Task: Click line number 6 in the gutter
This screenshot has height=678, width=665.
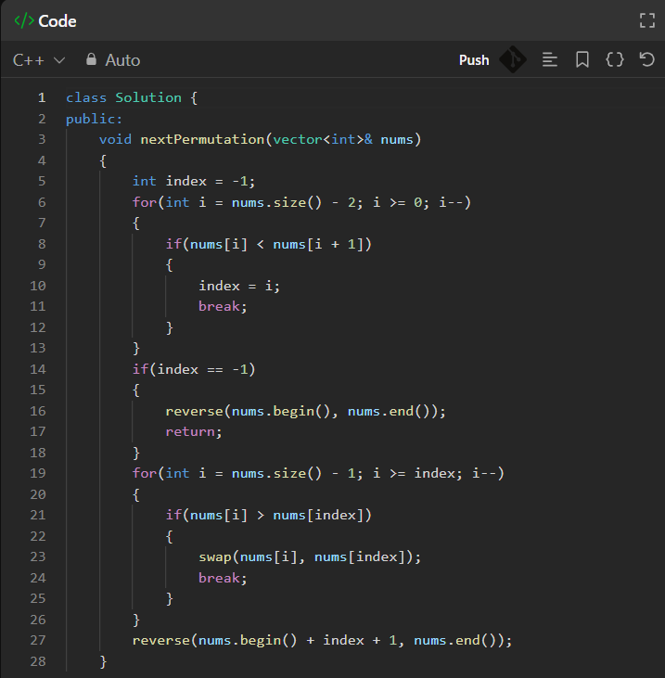Action: tap(42, 202)
